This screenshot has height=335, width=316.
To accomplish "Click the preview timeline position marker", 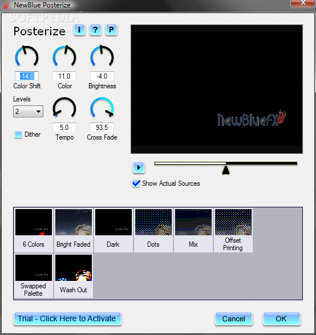I will tap(226, 170).
